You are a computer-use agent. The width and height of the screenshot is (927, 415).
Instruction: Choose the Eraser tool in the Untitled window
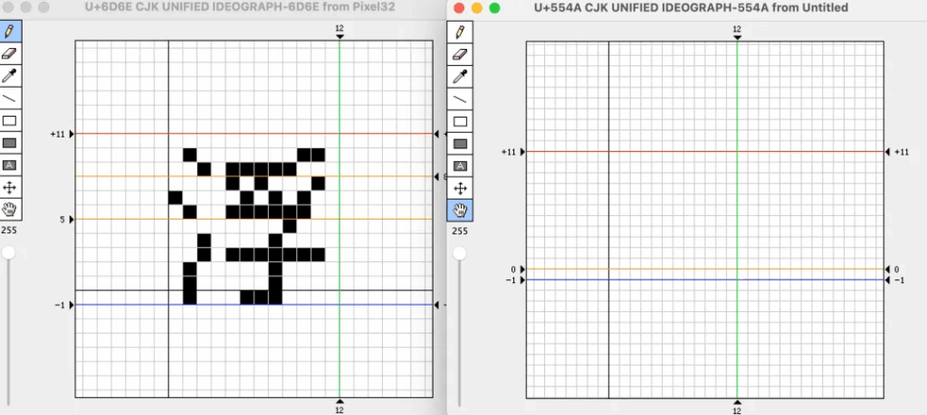click(x=460, y=54)
